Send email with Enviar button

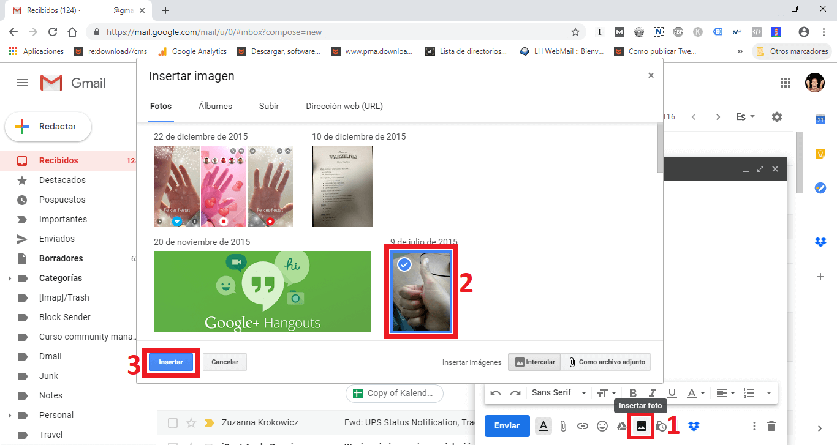tap(507, 426)
